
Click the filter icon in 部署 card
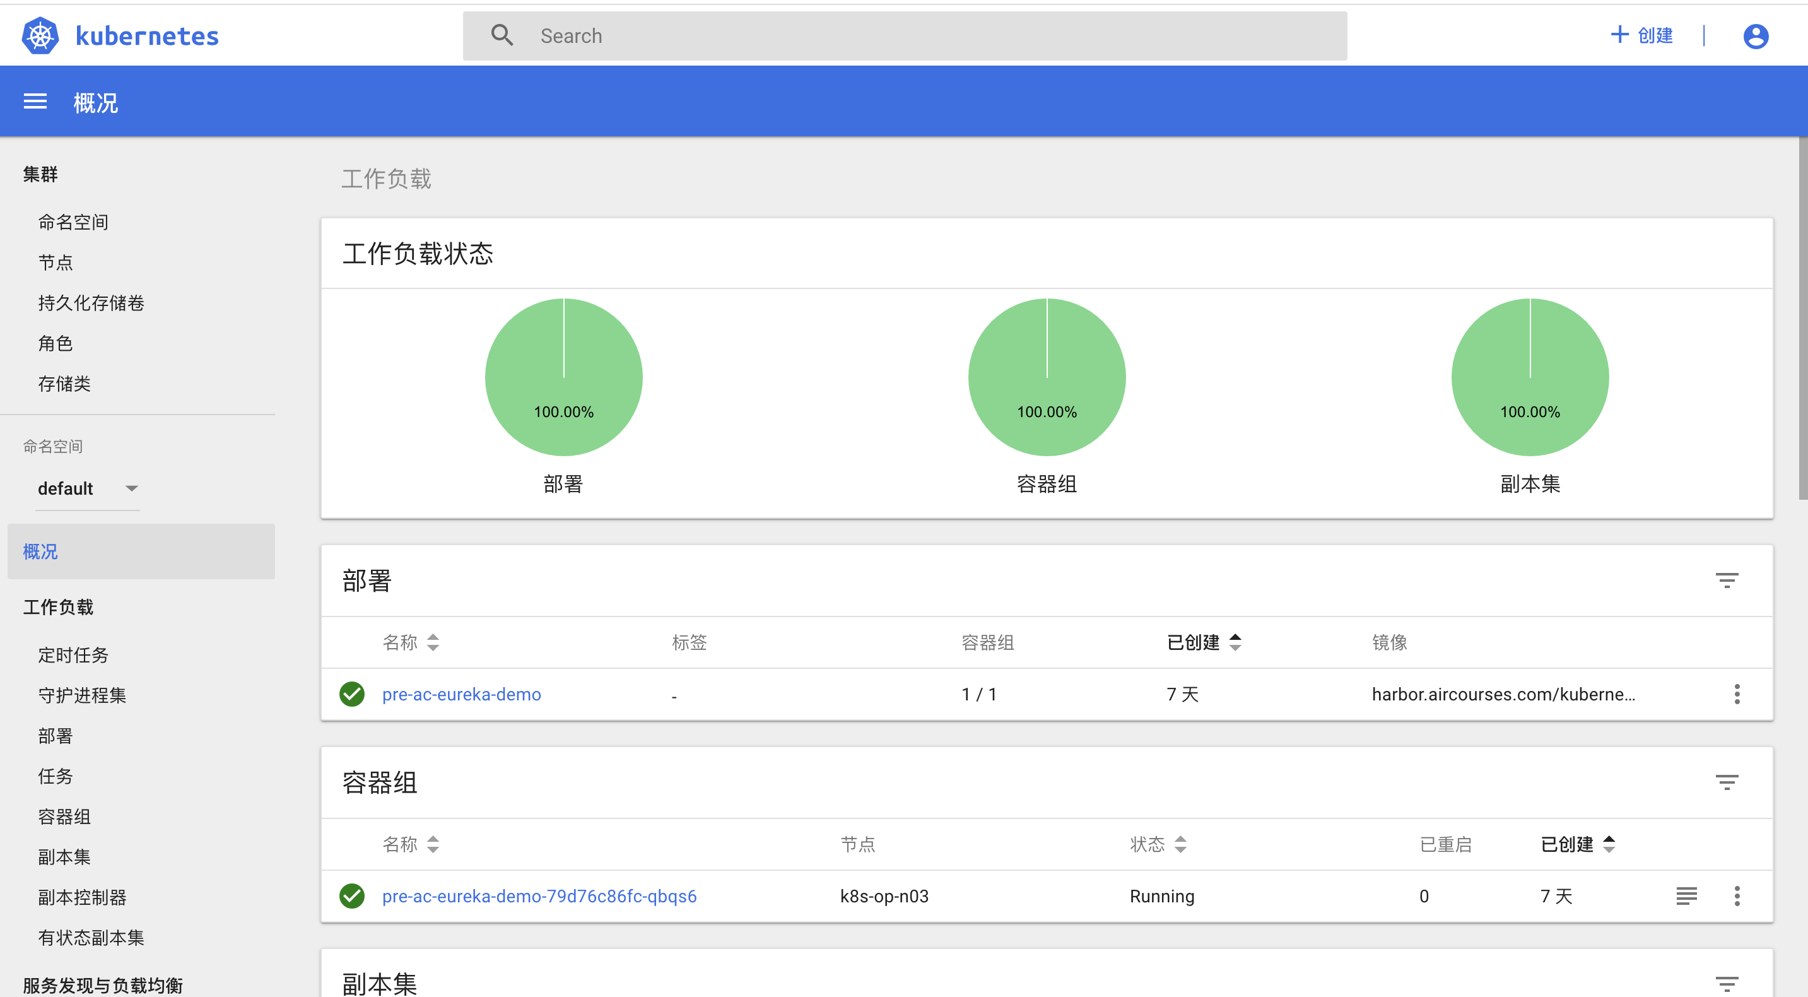click(1726, 580)
